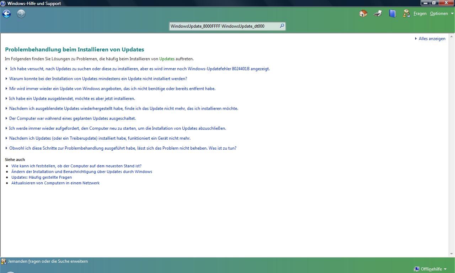455x273 pixels.
Task: Expand 'Ich habe ein Update ausgeblendet' topic
Action: tap(72, 99)
